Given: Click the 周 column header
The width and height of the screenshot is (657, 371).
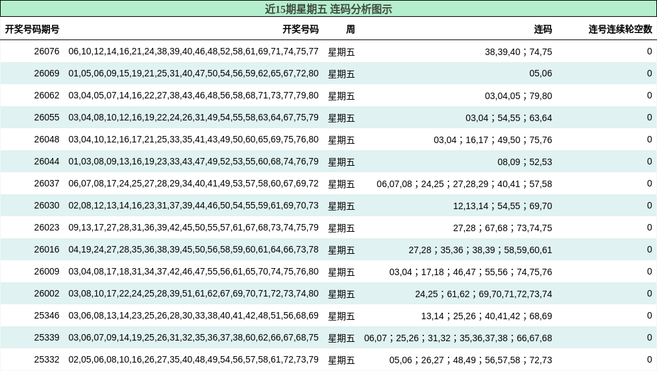Looking at the screenshot, I should [x=351, y=29].
